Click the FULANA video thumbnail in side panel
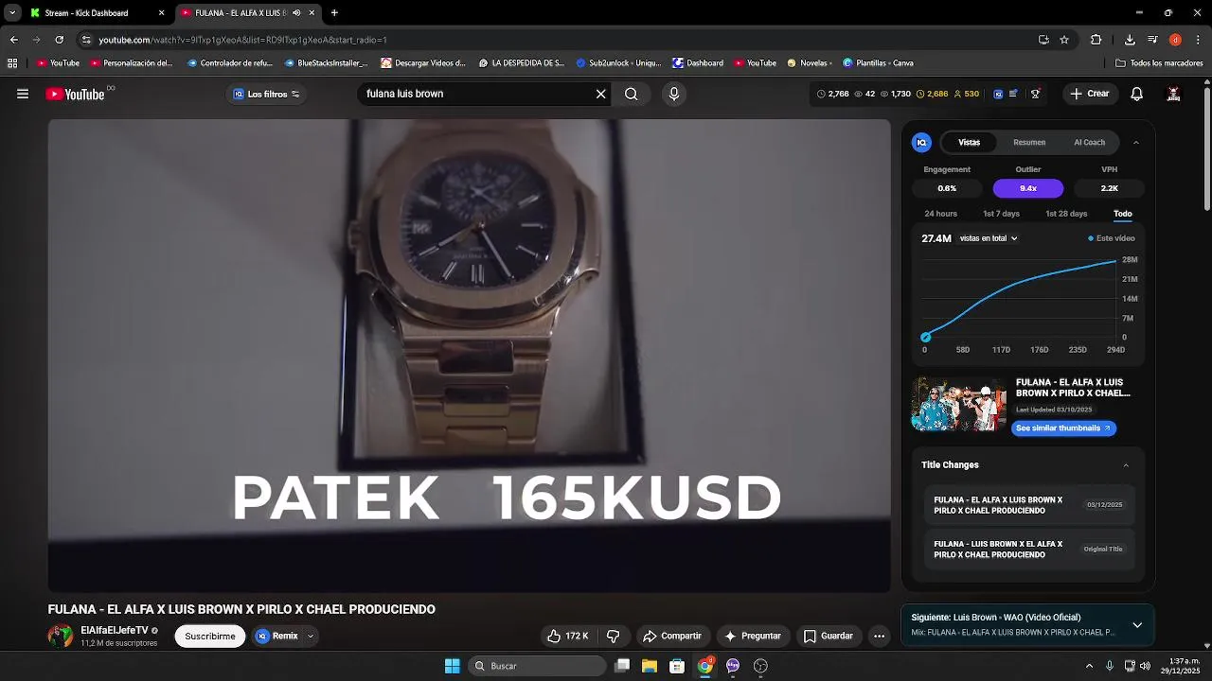 click(x=958, y=405)
